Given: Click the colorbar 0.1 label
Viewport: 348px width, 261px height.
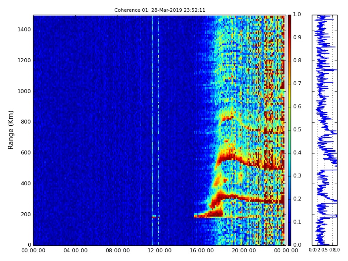Looking at the screenshot, I should click(x=297, y=222).
